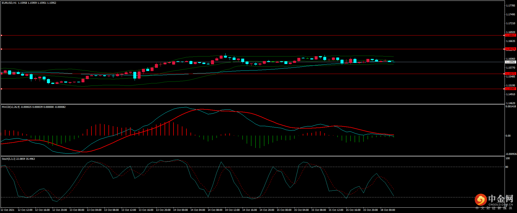Click the 1.15087 red price tag

[x=510, y=89]
